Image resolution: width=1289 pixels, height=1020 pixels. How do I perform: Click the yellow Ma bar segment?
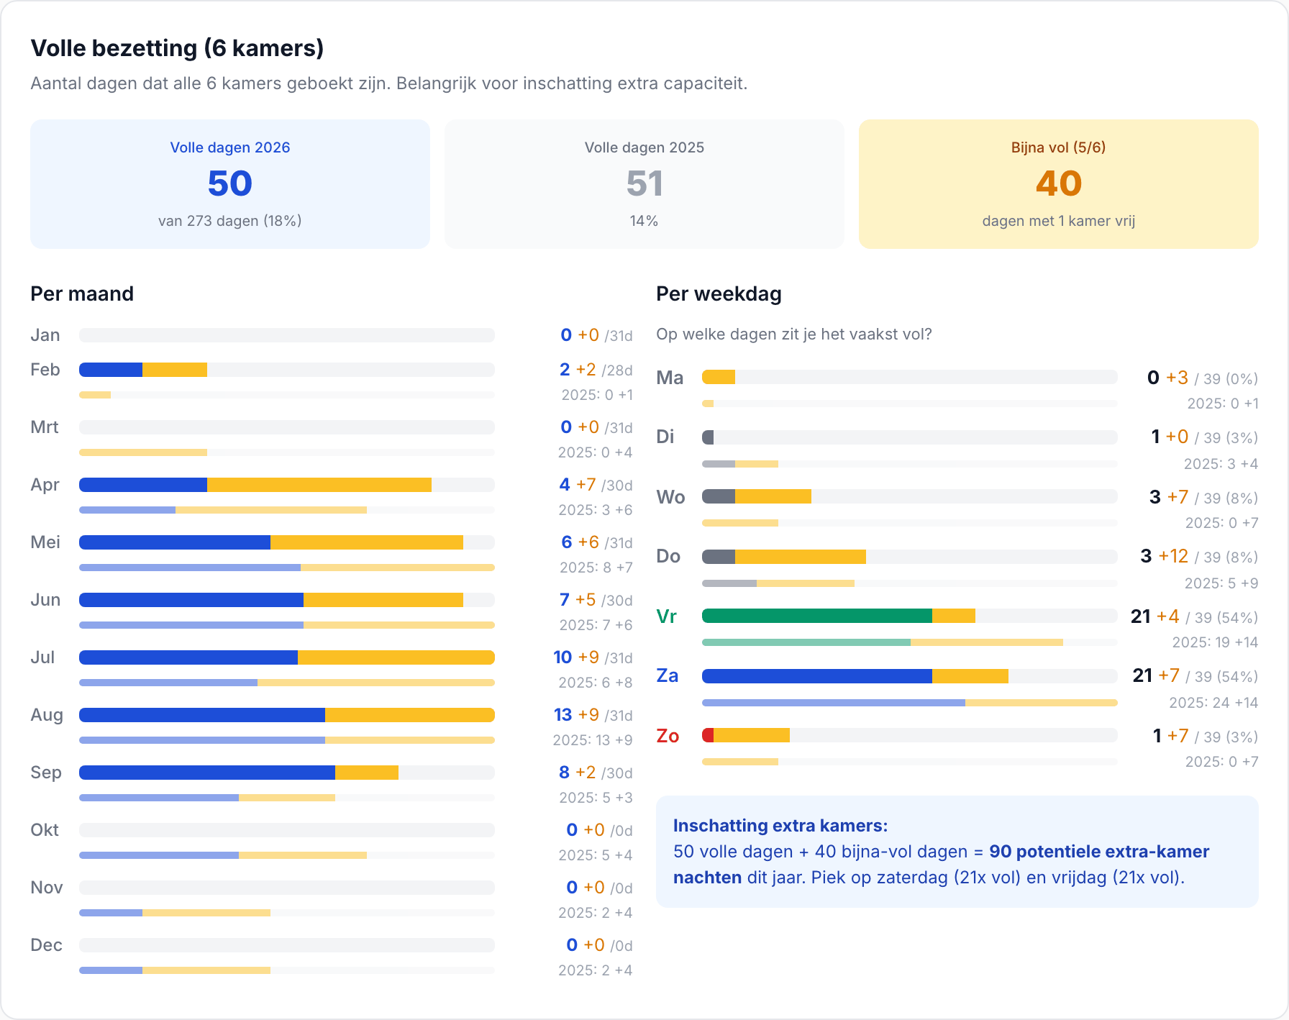tap(719, 377)
